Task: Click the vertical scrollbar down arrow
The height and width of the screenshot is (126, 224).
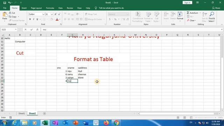Action: [x=222, y=110]
